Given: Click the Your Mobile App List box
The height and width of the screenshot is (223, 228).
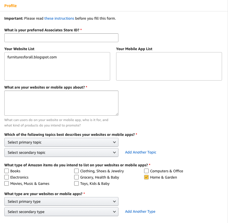Looking at the screenshot, I should point(169,66).
